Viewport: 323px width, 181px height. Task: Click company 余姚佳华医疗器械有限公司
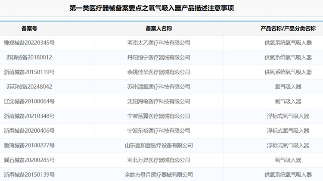[x=158, y=72]
